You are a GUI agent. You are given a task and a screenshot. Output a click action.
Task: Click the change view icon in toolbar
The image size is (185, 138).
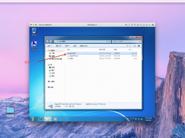pos(127,46)
